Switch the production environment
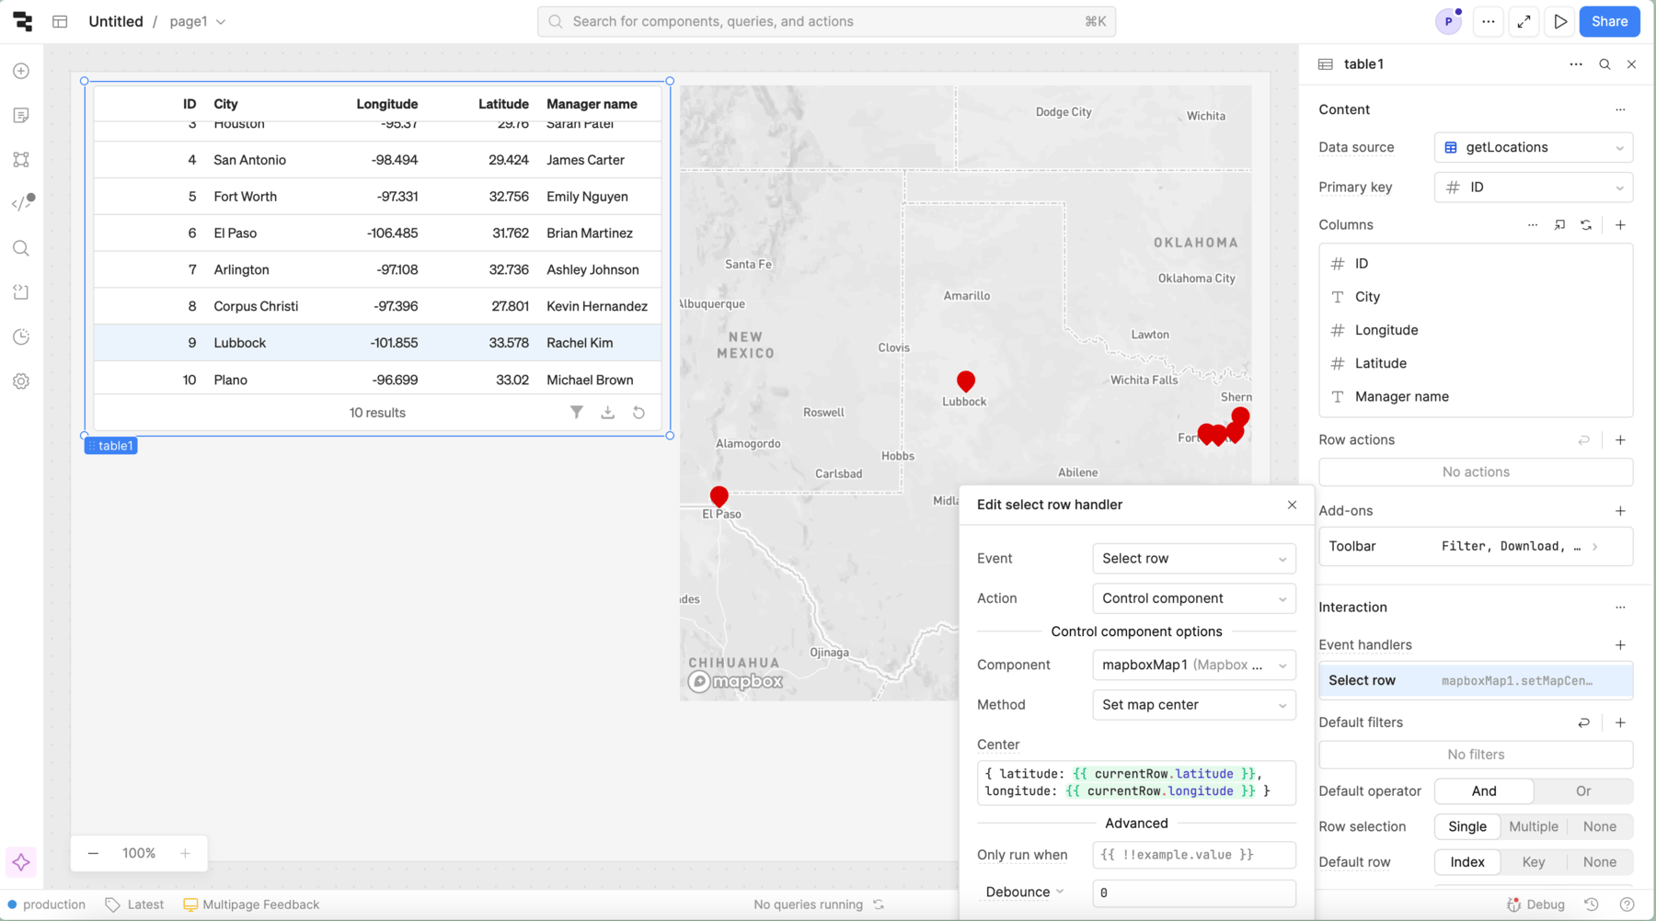The image size is (1656, 921). 46,904
